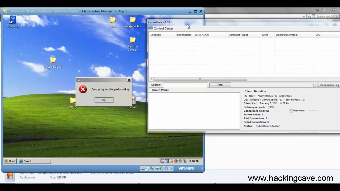Click the Error! taskbar button in XP
The image size is (340, 191).
(x=34, y=161)
